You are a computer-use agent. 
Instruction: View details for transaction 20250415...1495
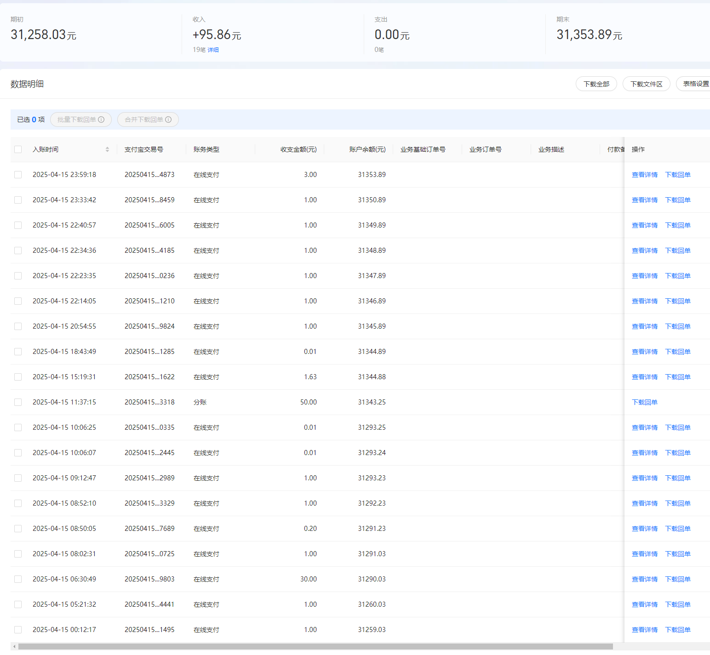tap(645, 630)
